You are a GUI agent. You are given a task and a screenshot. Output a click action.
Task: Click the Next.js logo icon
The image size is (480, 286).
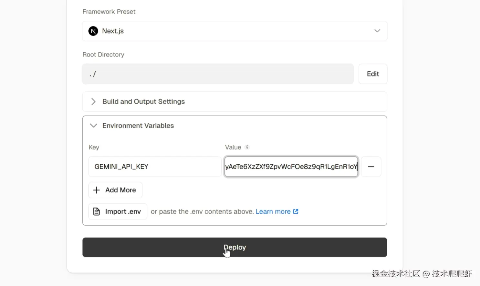tap(93, 31)
